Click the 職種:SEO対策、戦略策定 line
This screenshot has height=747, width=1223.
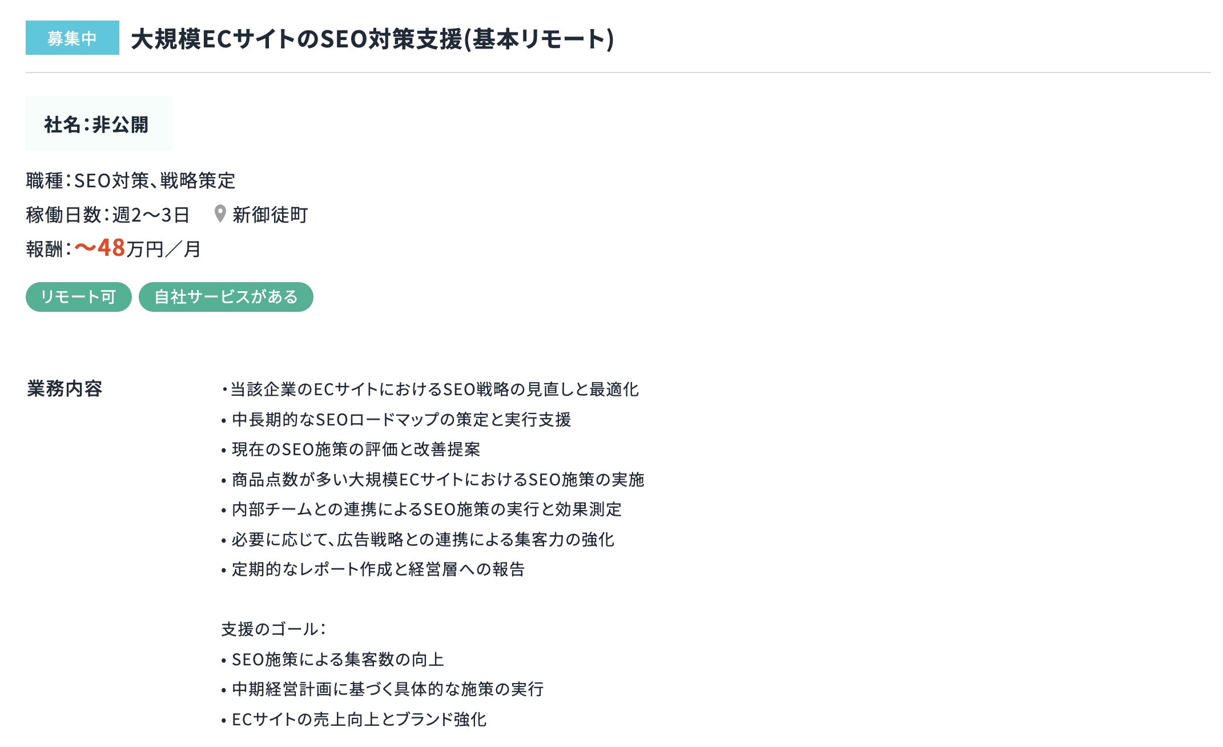click(x=131, y=180)
